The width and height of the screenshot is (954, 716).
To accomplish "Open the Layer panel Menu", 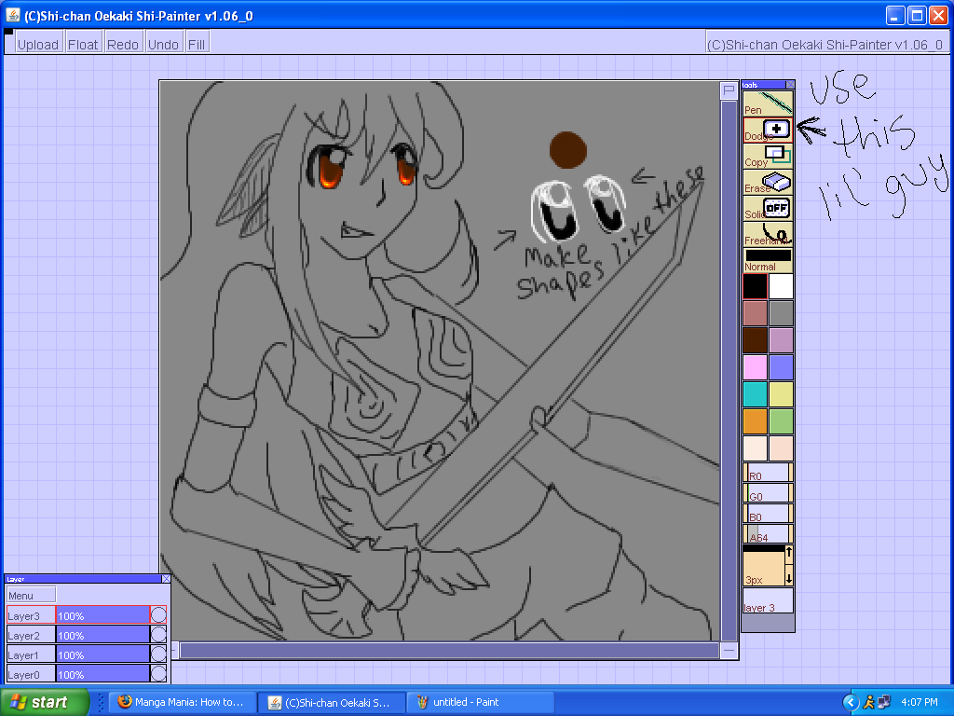I will pyautogui.click(x=31, y=595).
